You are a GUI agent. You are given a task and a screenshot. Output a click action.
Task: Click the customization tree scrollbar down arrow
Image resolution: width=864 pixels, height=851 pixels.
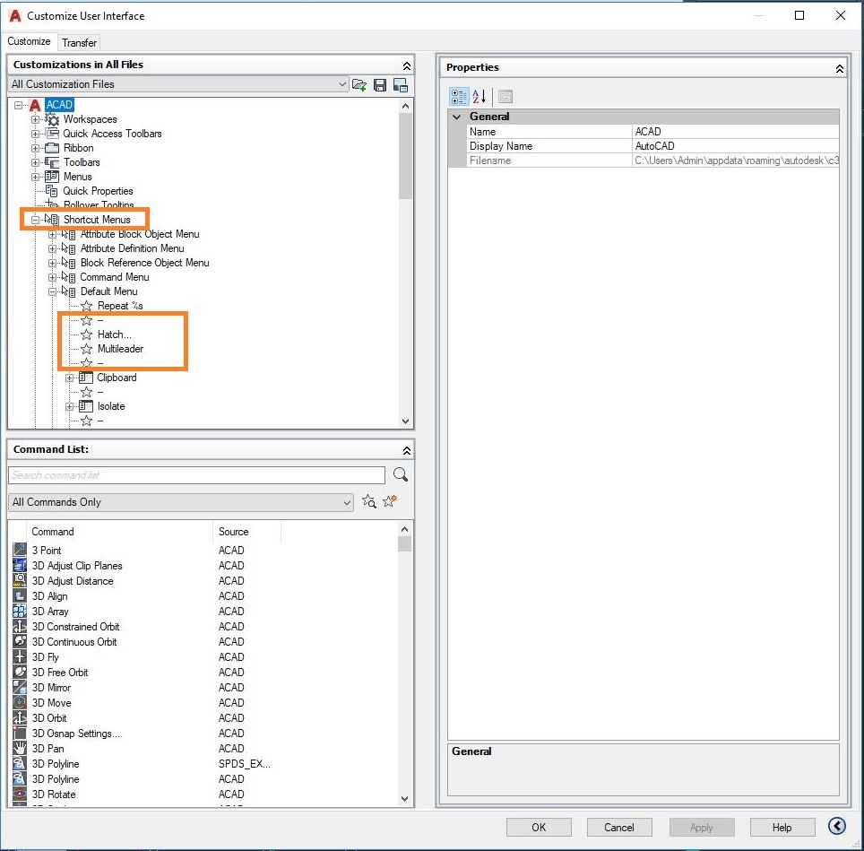405,421
